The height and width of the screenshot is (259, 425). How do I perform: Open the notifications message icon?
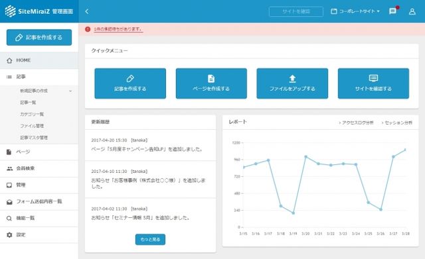(392, 11)
